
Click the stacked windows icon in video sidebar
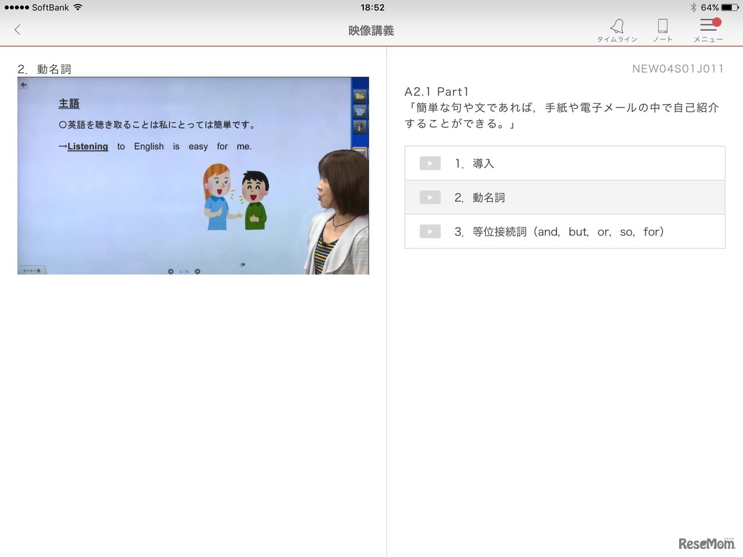click(360, 111)
